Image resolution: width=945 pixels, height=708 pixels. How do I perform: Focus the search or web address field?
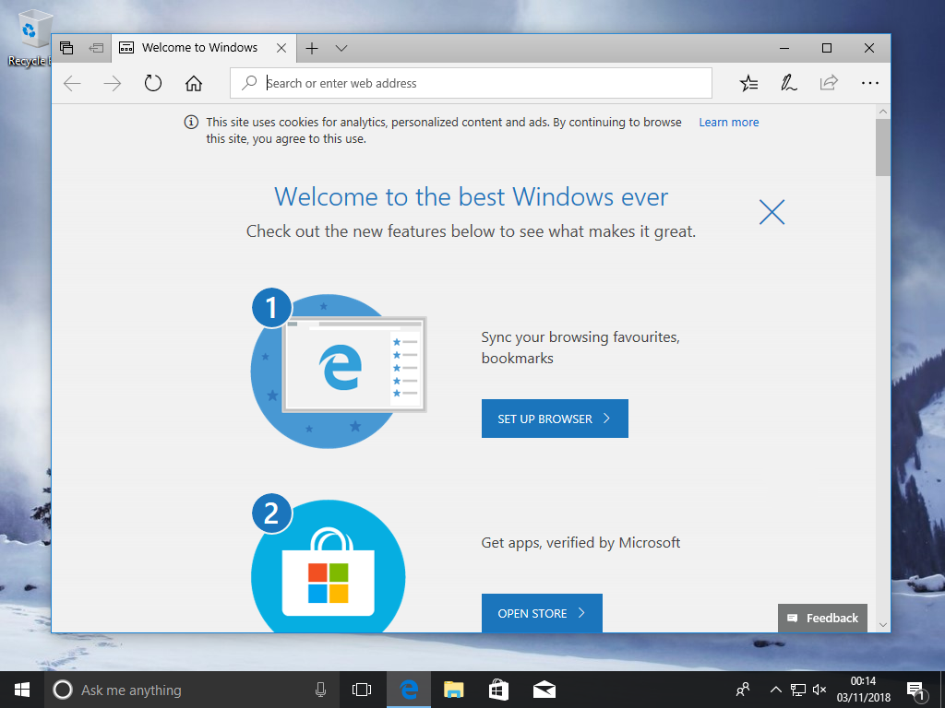tap(471, 83)
